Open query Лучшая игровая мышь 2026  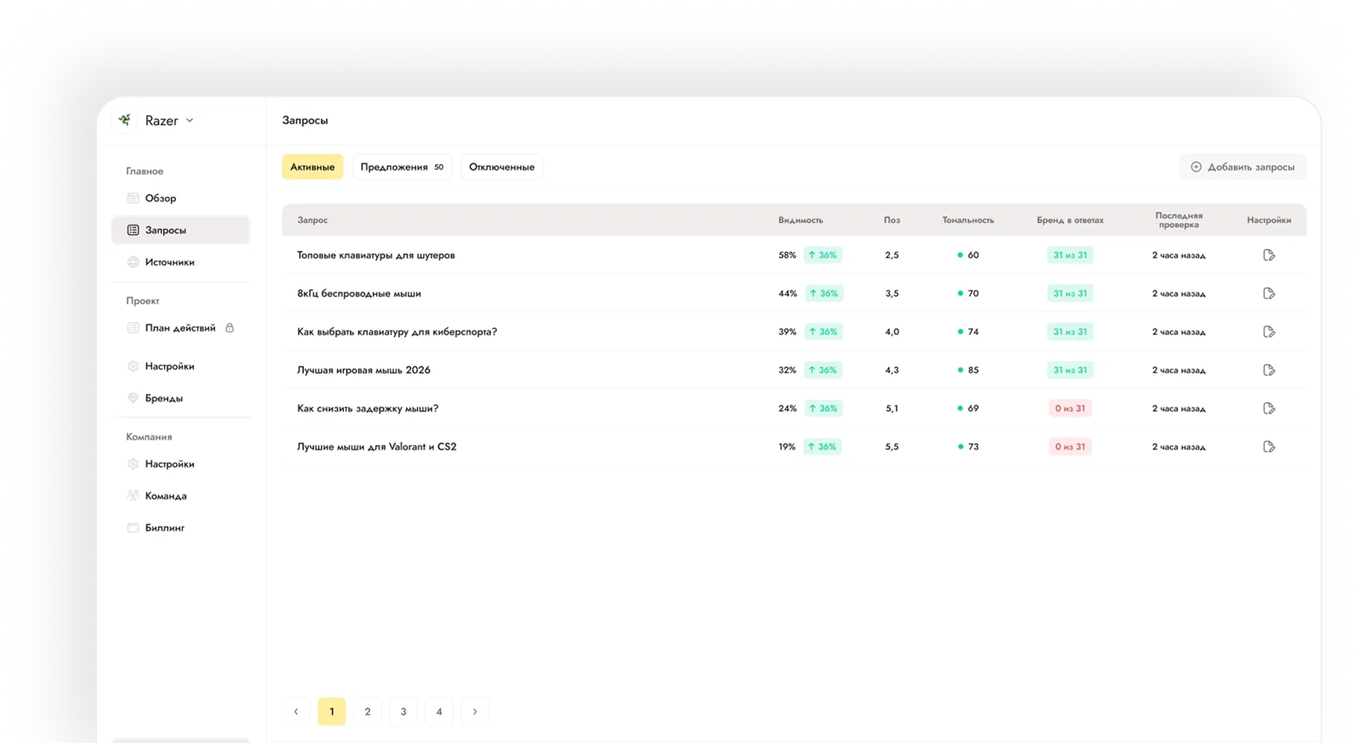click(364, 370)
